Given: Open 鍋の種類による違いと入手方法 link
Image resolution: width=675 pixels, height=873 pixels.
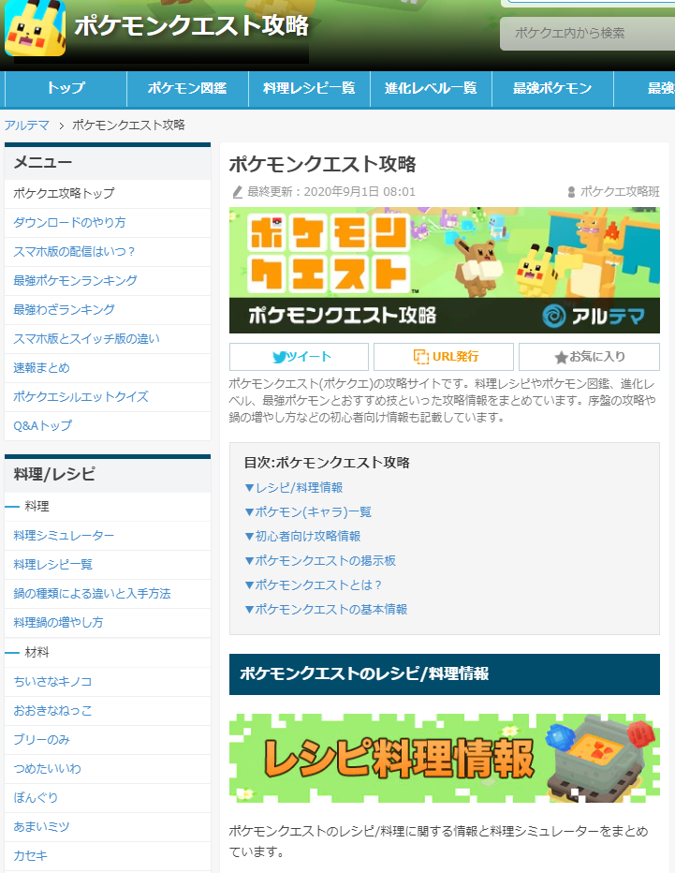Looking at the screenshot, I should click(x=108, y=594).
